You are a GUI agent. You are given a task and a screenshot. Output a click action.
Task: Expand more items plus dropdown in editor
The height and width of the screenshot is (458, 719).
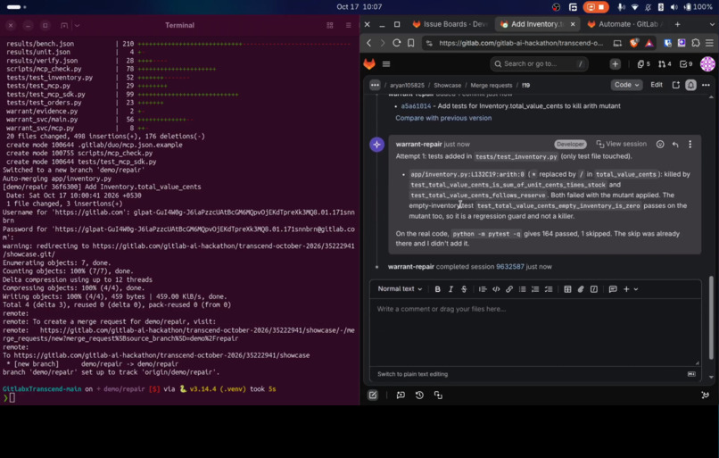(631, 289)
